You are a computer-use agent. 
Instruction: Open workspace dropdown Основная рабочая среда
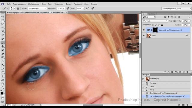(176, 9)
